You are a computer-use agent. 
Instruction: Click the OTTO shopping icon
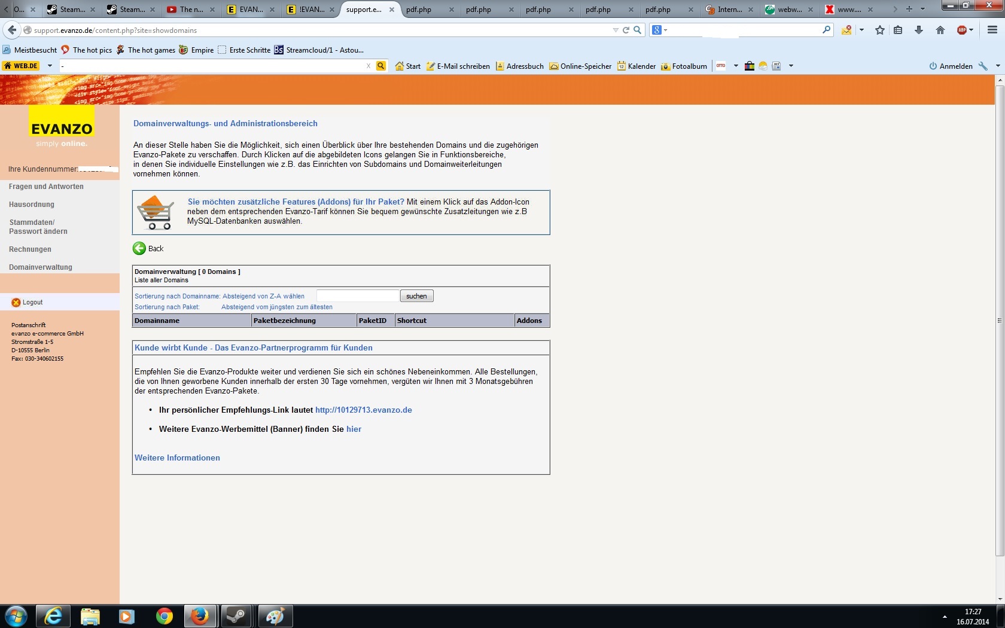pos(721,66)
